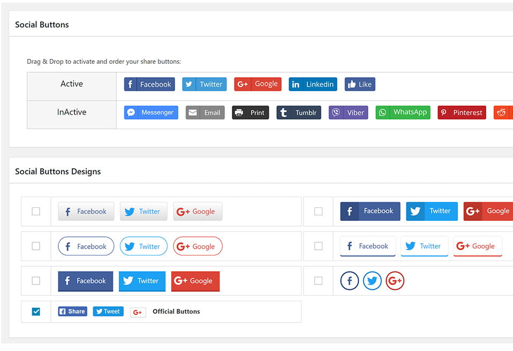Click the red-underlined Google preview

(x=478, y=246)
